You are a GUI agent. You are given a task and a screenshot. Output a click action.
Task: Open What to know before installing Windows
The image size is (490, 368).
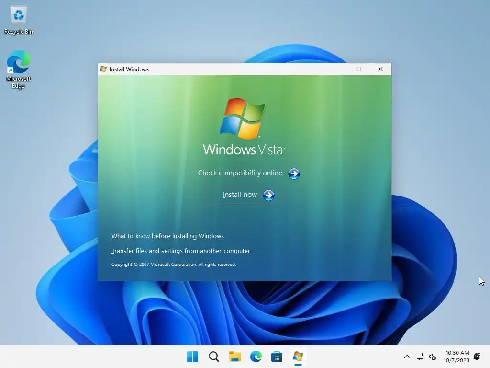click(167, 236)
